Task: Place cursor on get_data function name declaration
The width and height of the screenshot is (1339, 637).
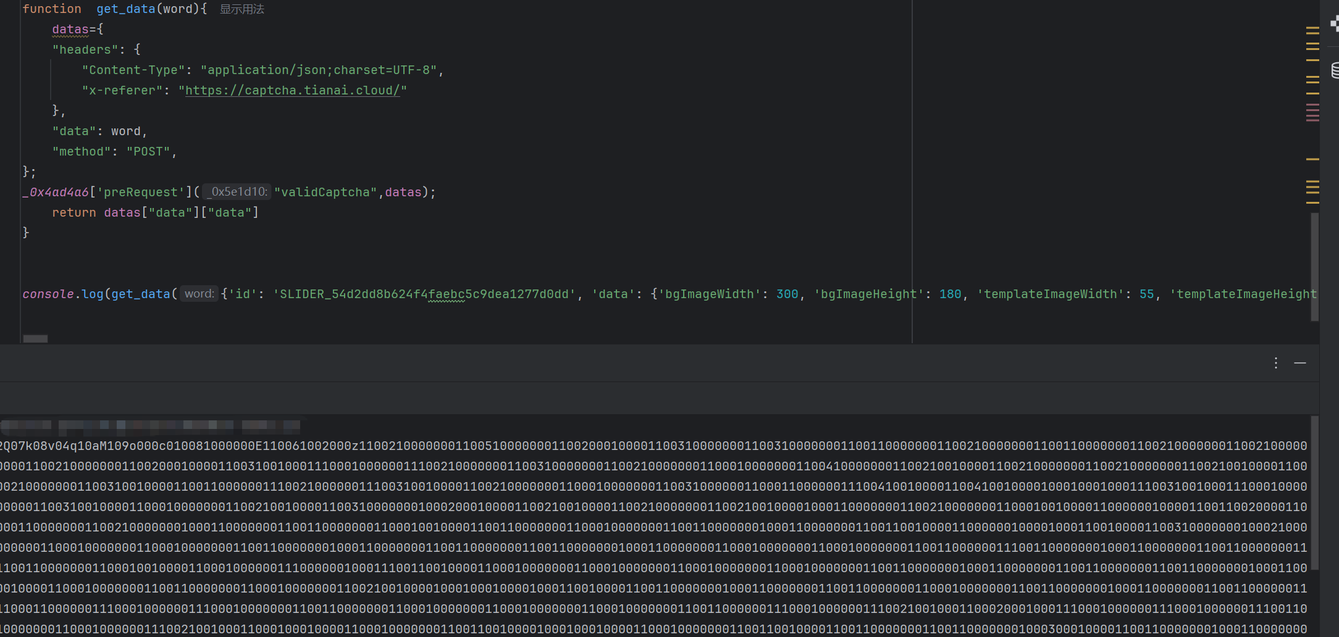Action: [x=125, y=9]
